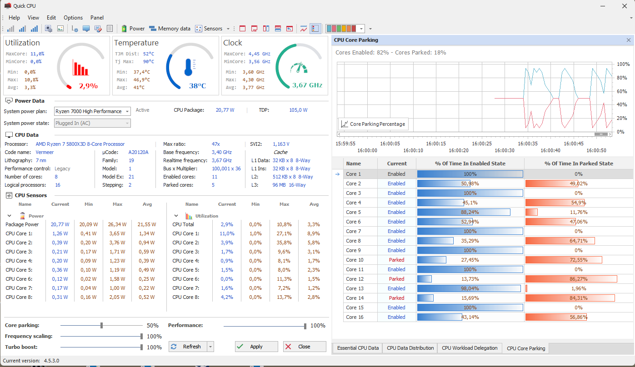Click the Name column header in core table
This screenshot has width=635, height=367.
[360, 164]
